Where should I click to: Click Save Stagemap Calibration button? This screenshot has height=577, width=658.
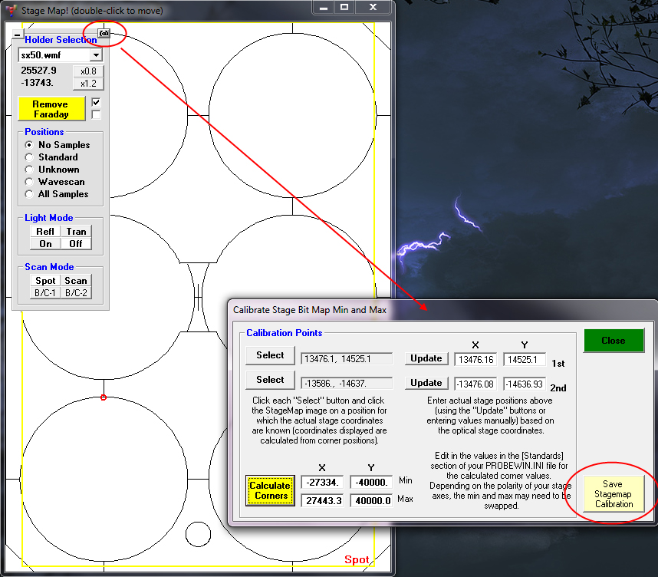click(x=614, y=494)
